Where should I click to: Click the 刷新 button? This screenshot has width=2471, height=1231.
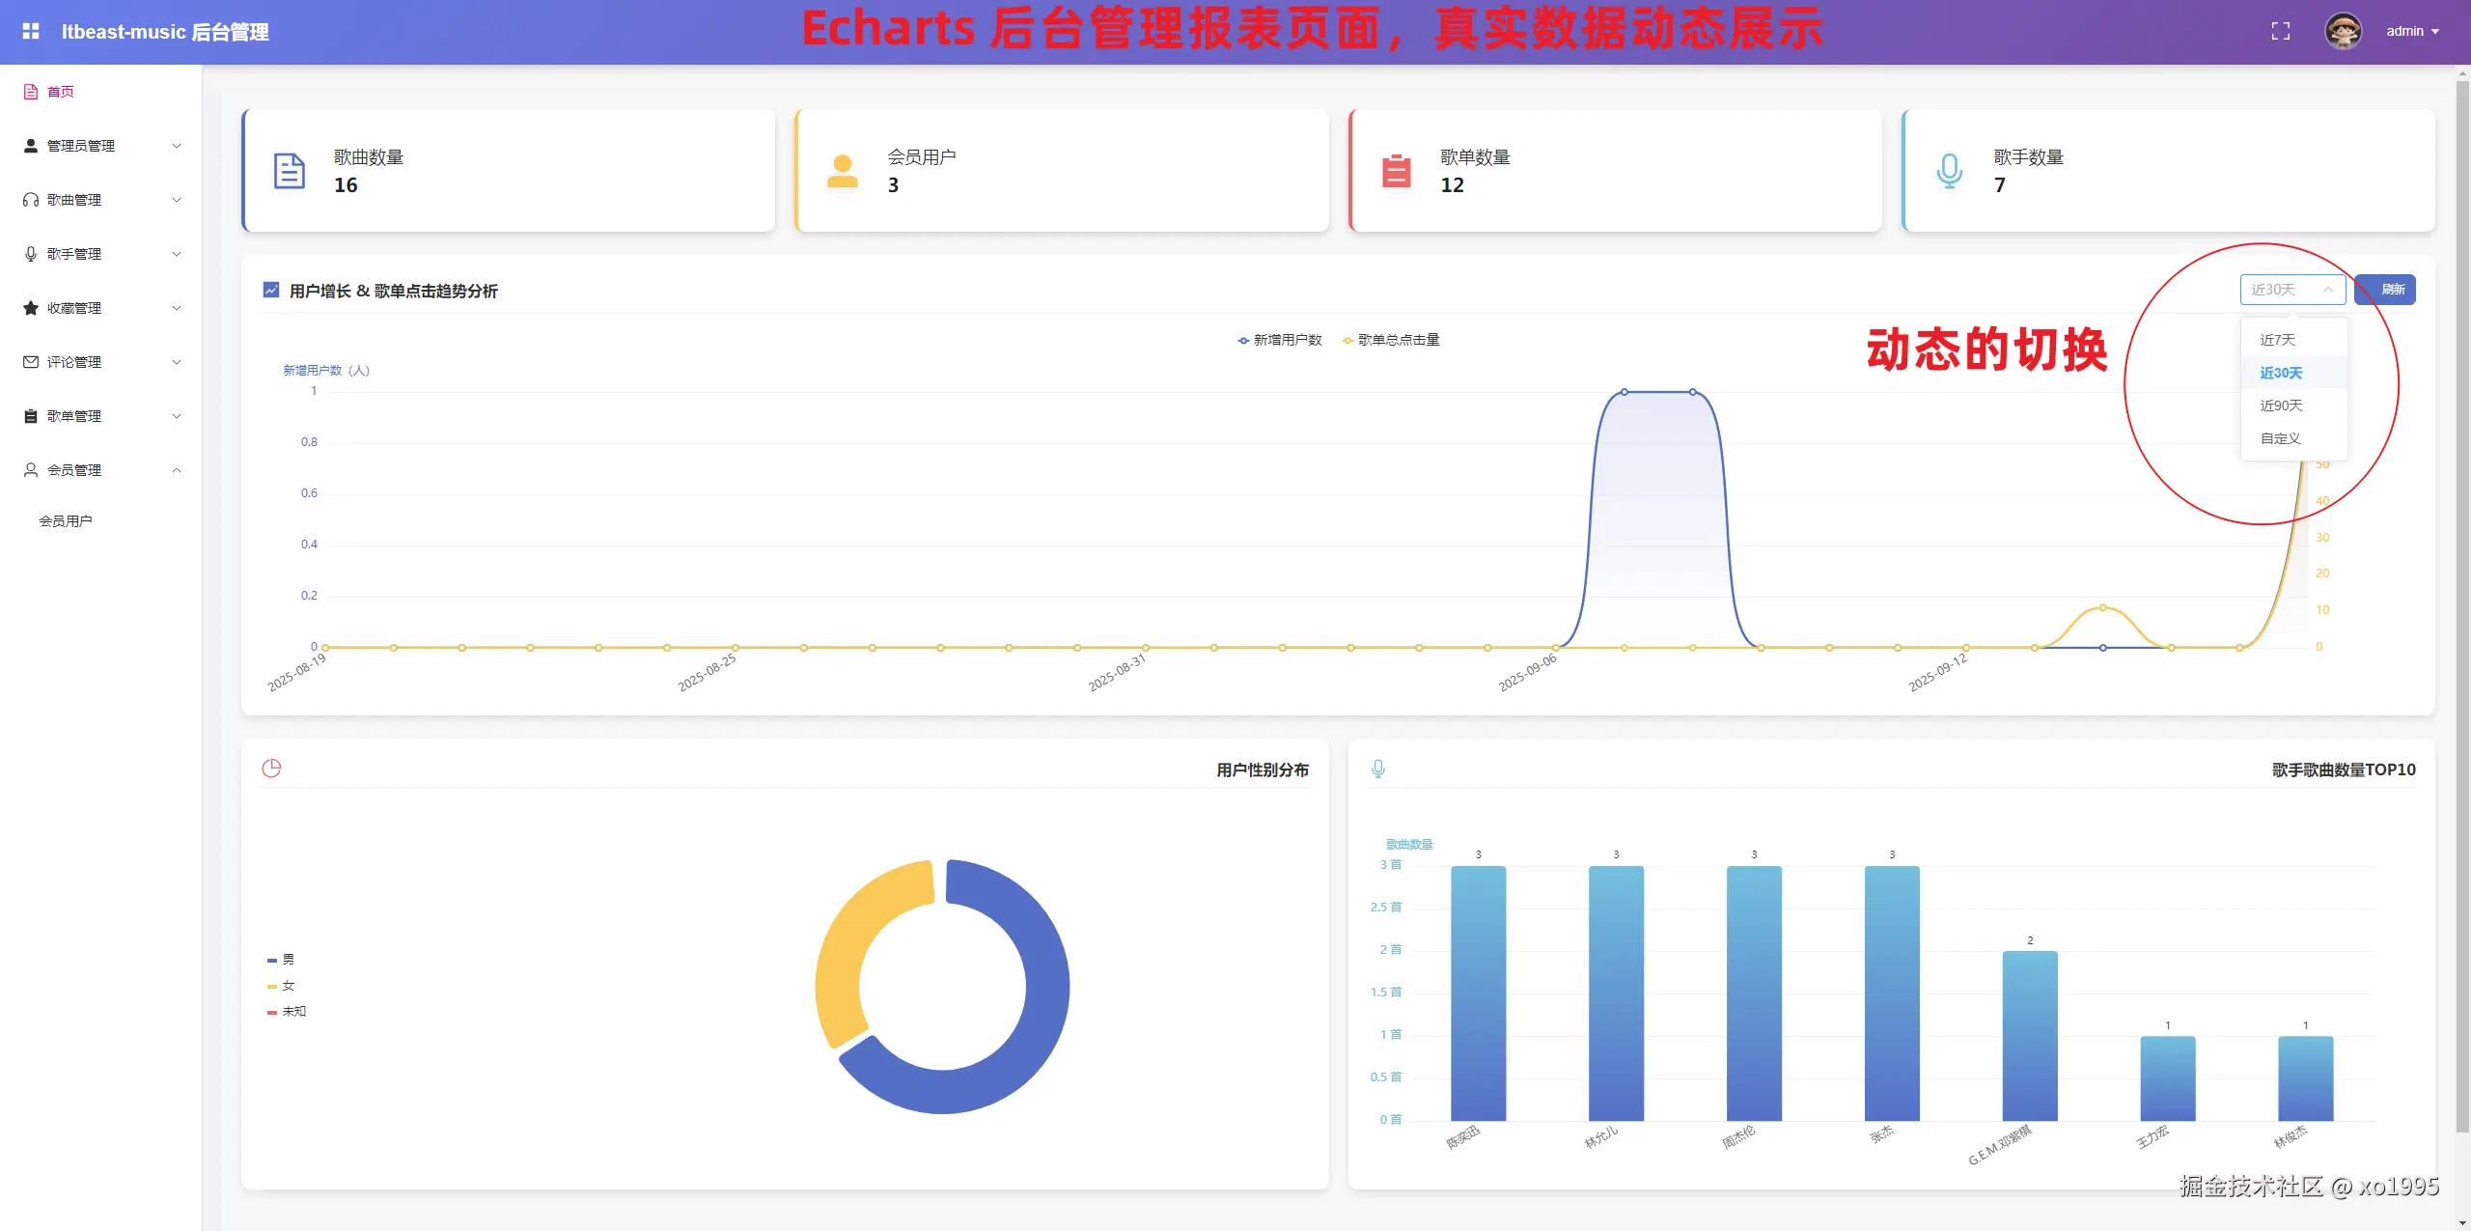tap(2385, 290)
